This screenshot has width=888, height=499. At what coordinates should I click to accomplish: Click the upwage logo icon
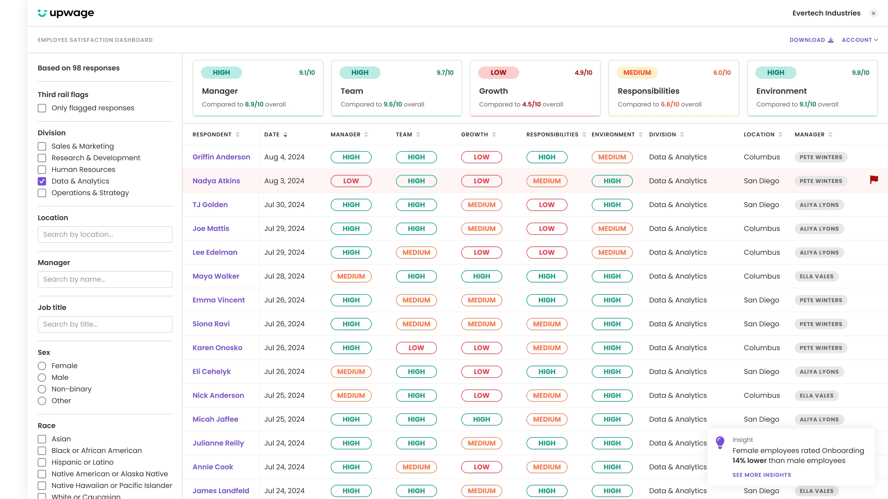(42, 13)
